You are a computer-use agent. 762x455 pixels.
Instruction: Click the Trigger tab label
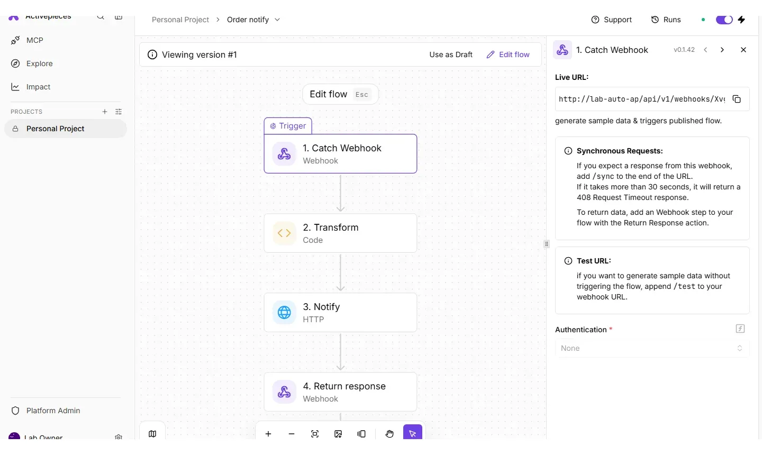(288, 126)
